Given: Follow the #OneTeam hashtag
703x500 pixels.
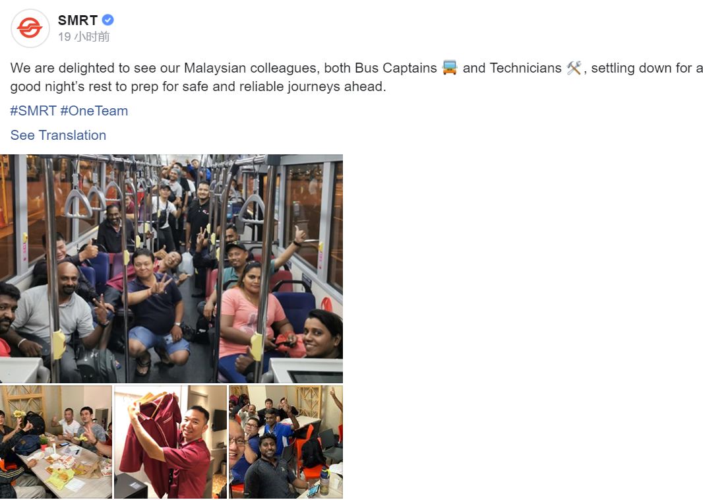Looking at the screenshot, I should [94, 111].
